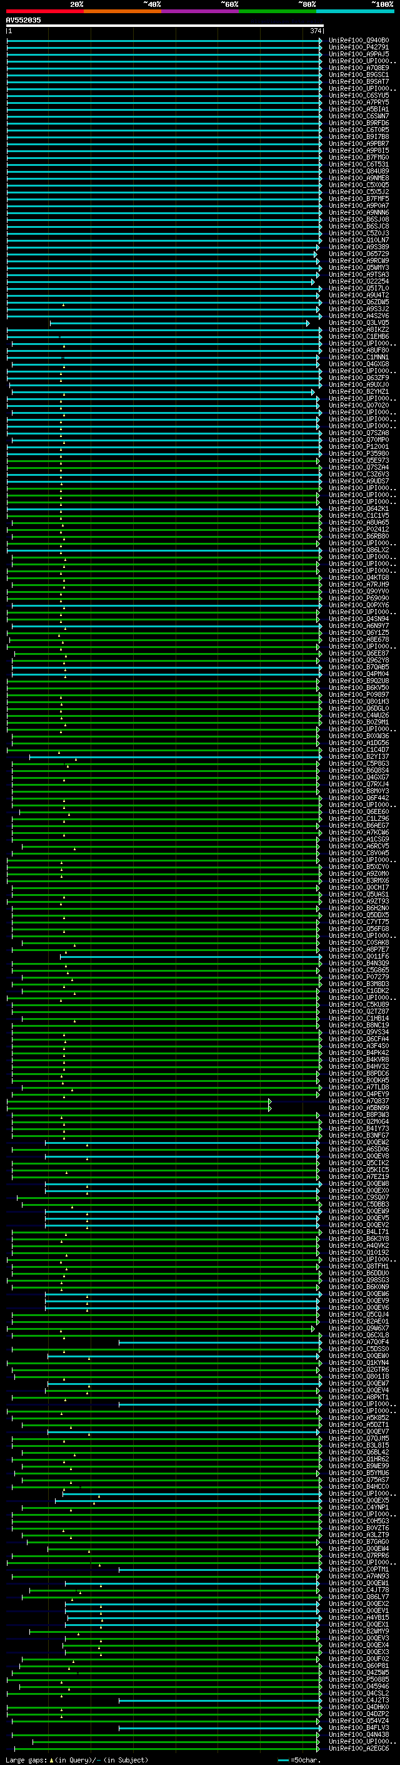Select the UniRef100_Q7QJM5 label
The image size is (400, 1765).
pos(359,1438)
